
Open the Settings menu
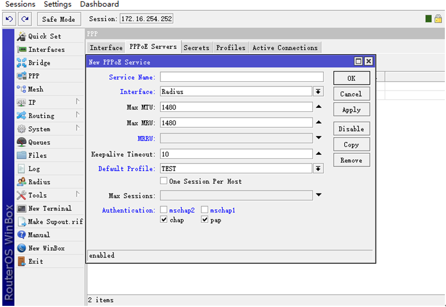58,5
